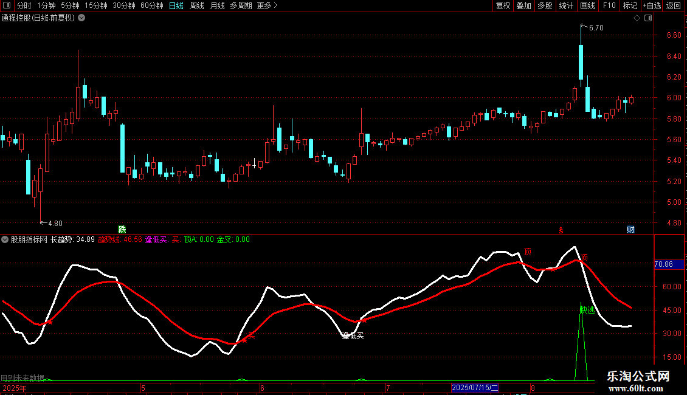Click the 顶A: 0.00 indicator value
The width and height of the screenshot is (687, 395).
199,239
